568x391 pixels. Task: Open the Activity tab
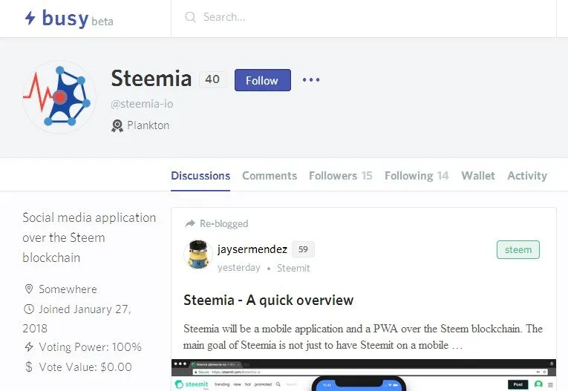pyautogui.click(x=527, y=176)
